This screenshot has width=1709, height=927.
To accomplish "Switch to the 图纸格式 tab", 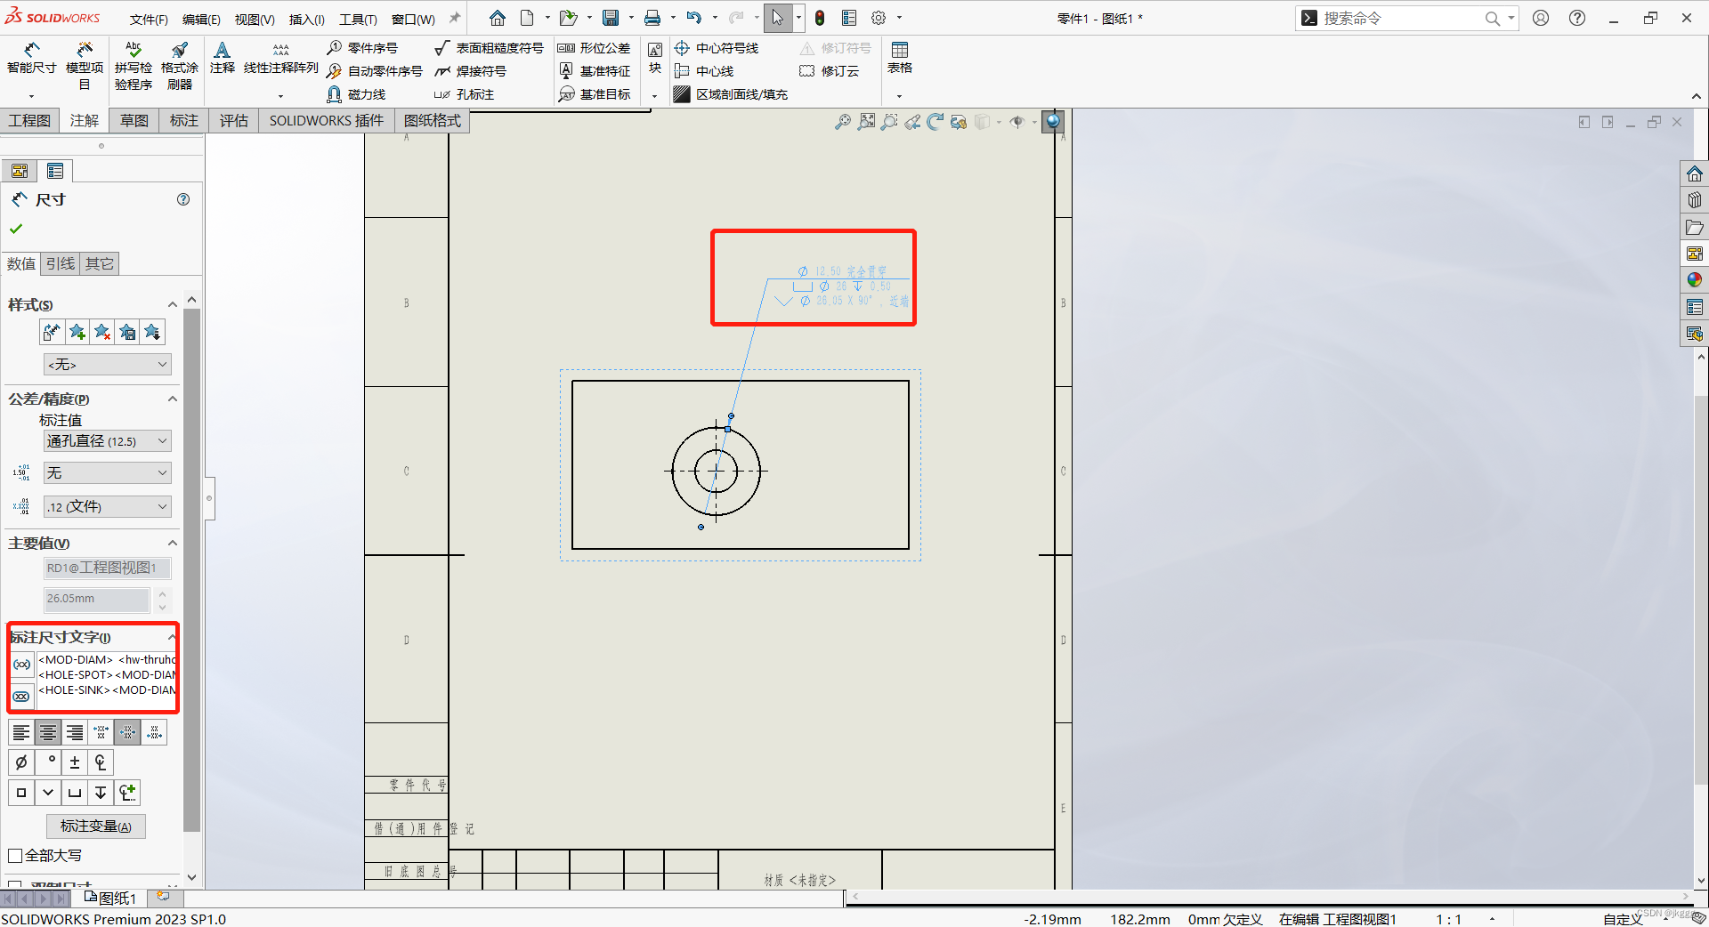I will coord(433,120).
